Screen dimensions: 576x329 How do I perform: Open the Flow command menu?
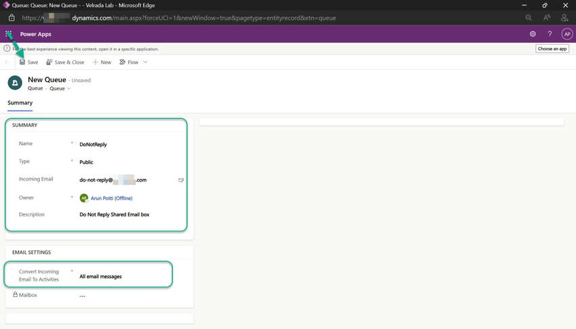click(x=129, y=62)
